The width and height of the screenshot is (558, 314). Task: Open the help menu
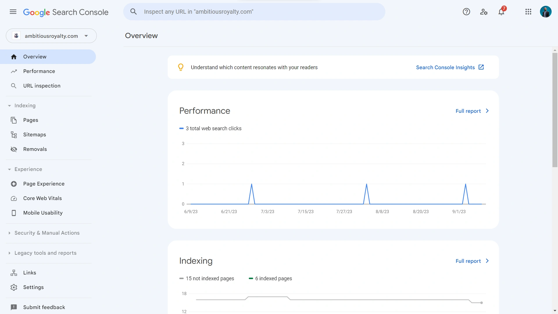[x=466, y=12]
